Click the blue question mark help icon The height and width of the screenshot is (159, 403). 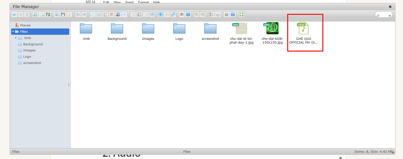pos(233,15)
